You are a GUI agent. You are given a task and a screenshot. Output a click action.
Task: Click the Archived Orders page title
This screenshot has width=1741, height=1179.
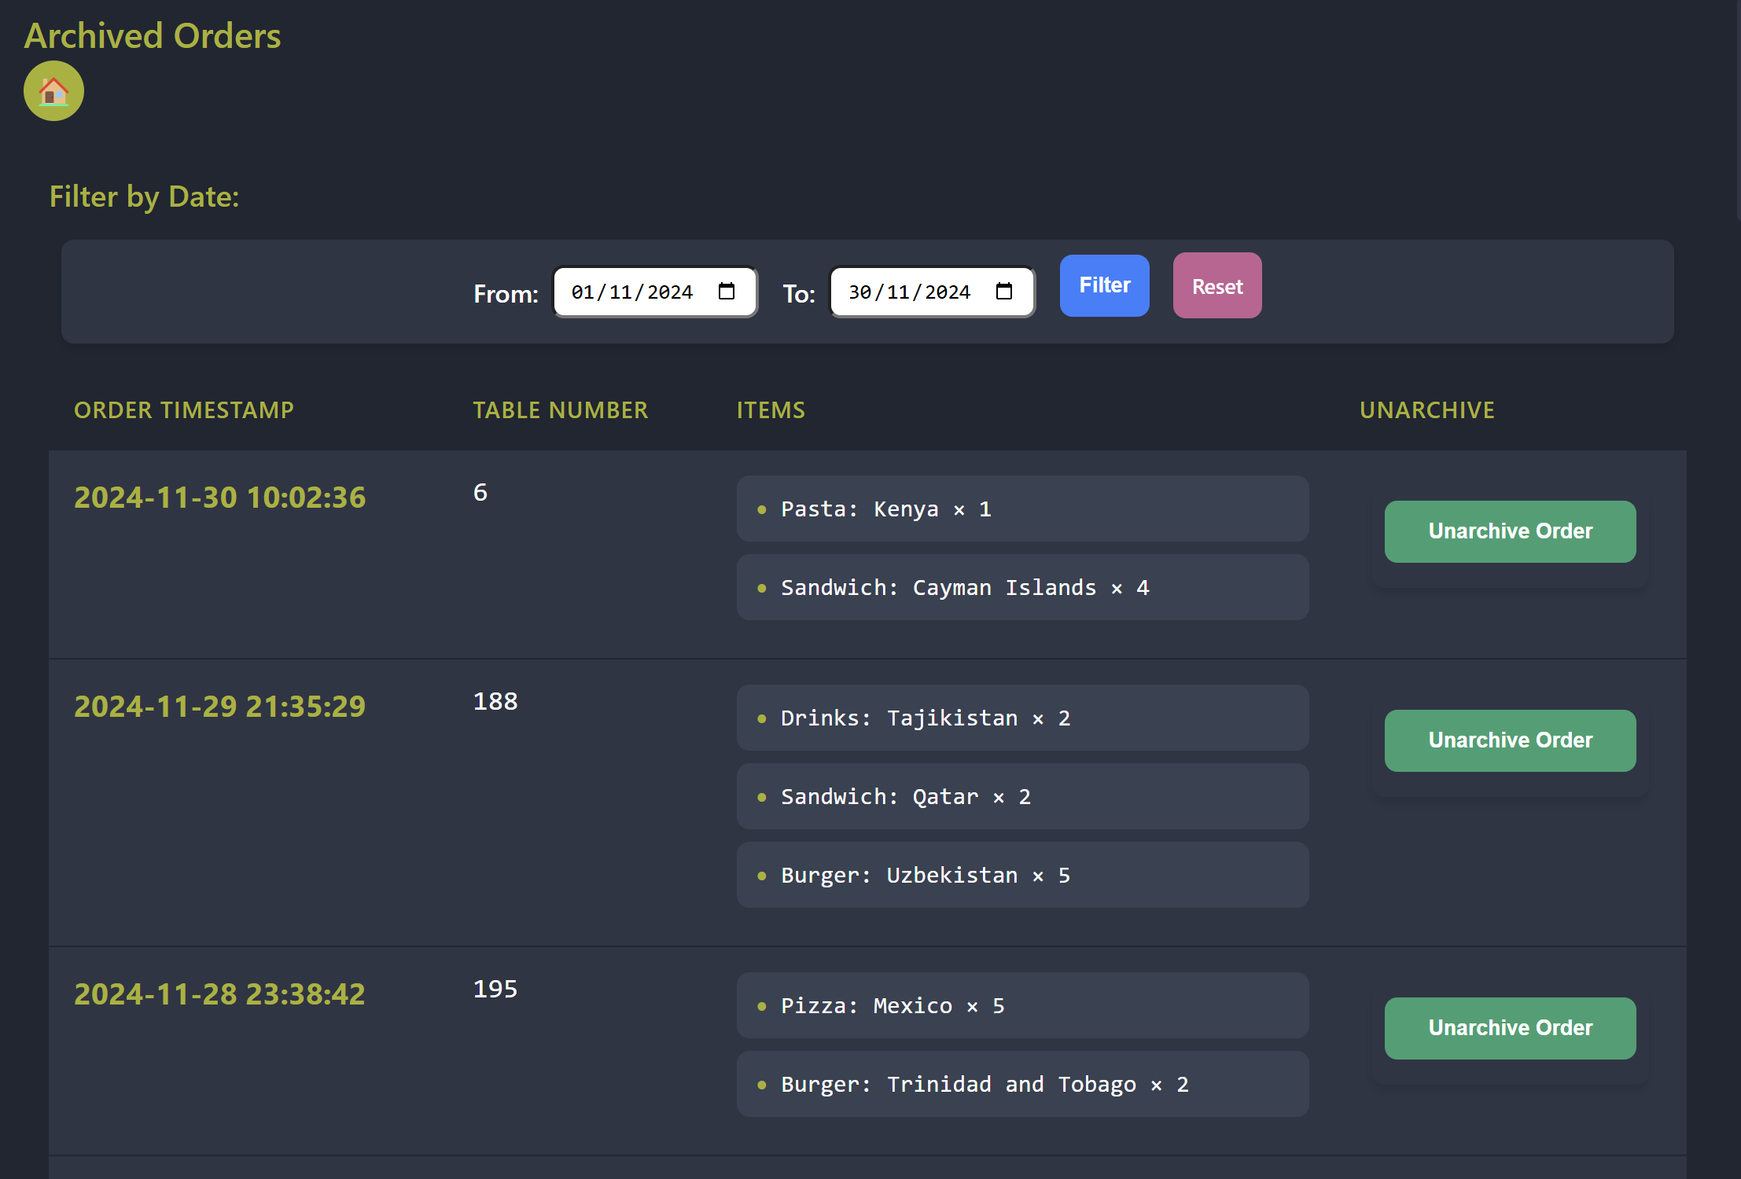(x=152, y=35)
